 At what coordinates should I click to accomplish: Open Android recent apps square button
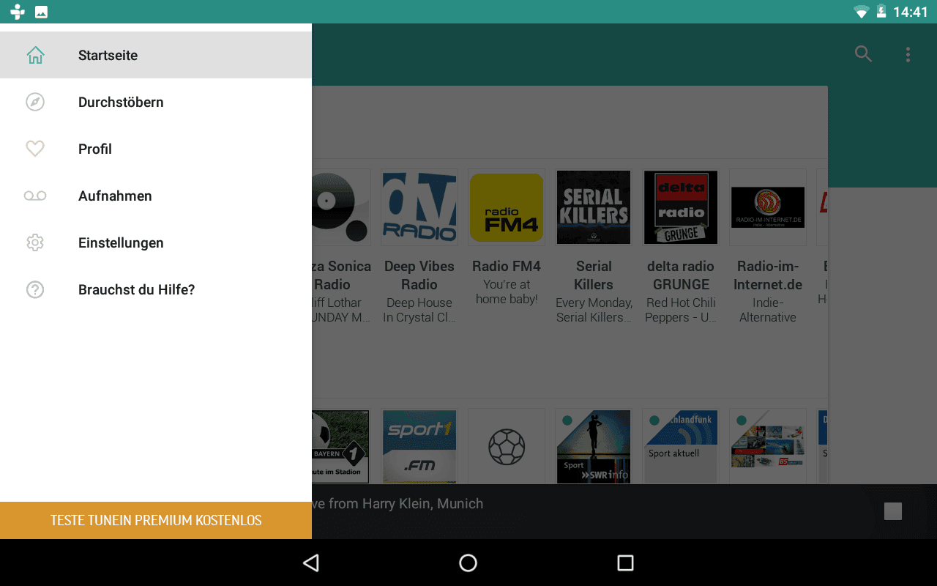(x=625, y=563)
